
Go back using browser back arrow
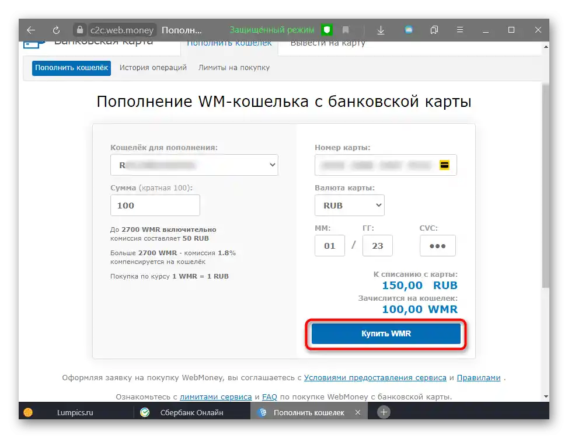pos(31,30)
